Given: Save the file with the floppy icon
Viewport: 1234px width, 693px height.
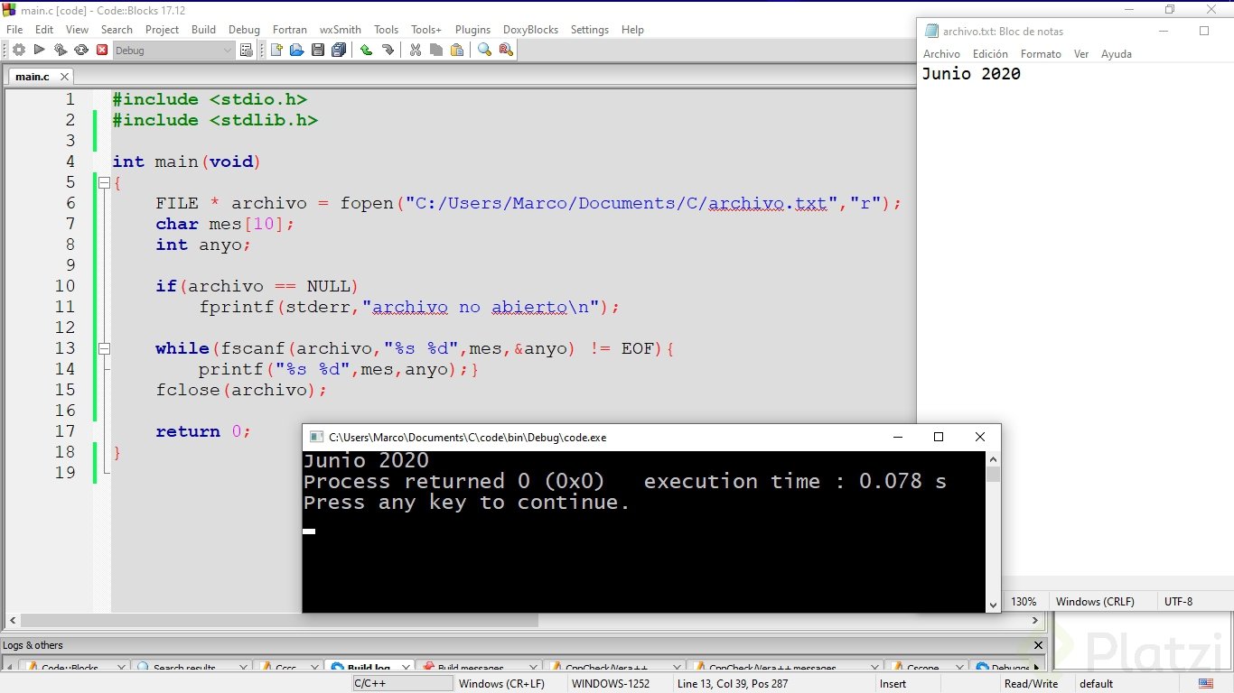Looking at the screenshot, I should pos(317,51).
